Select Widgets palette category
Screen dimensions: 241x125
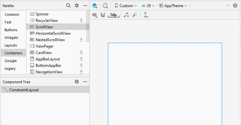coord(11,38)
